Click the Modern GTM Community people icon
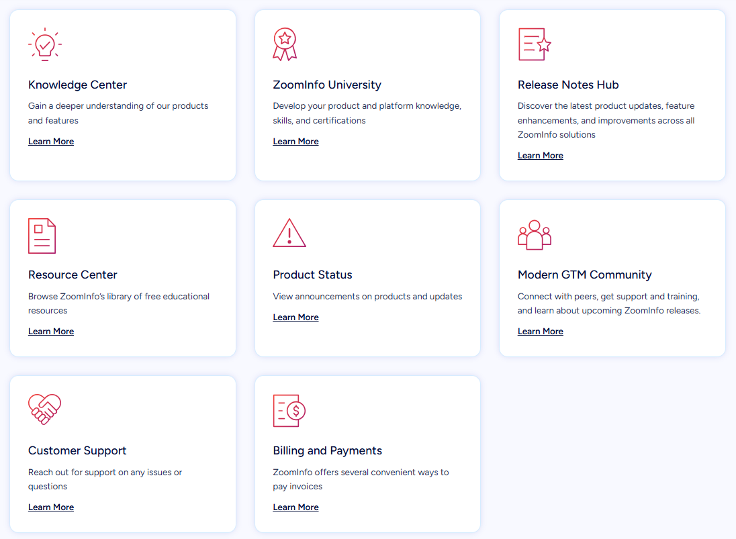Screen dimensions: 736x539 coord(535,235)
